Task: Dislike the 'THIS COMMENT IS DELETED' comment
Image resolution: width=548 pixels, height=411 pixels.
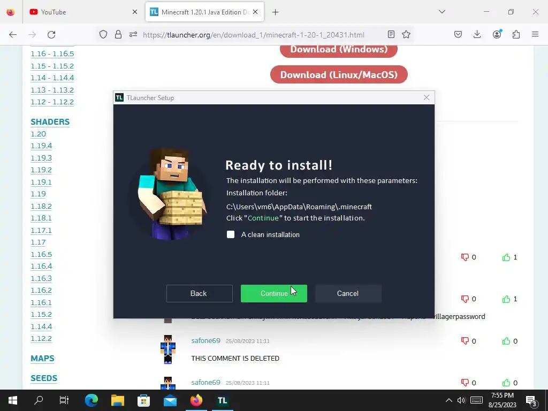Action: tap(465, 341)
